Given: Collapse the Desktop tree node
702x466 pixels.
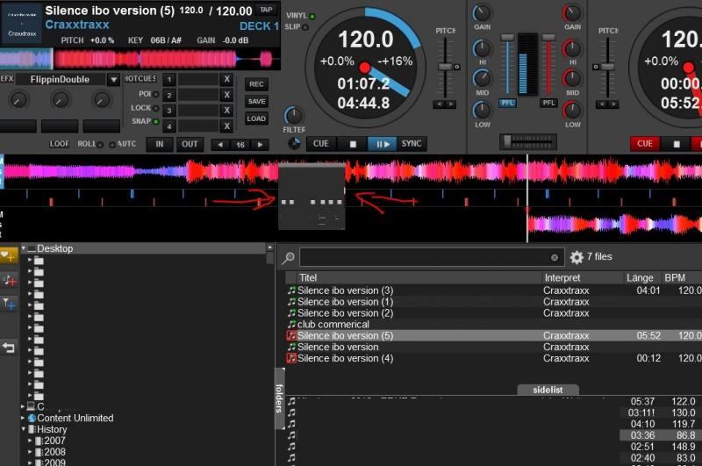Looking at the screenshot, I should (x=24, y=248).
